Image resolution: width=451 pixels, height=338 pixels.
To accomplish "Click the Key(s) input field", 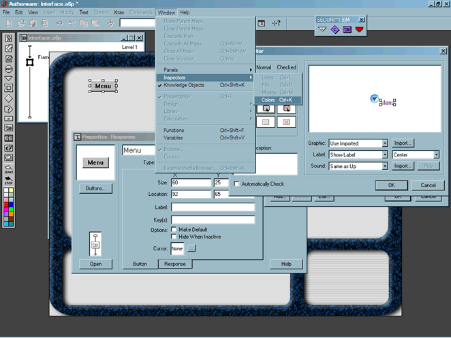I will tap(213, 220).
